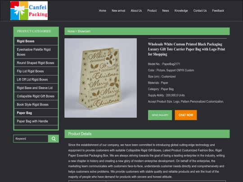Open the New arrival page
This screenshot has height=182, width=243.
click(118, 11)
